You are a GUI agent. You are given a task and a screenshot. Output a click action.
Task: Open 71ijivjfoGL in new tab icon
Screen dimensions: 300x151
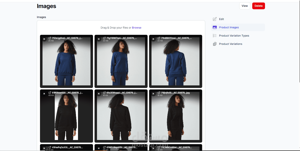coord(159,93)
